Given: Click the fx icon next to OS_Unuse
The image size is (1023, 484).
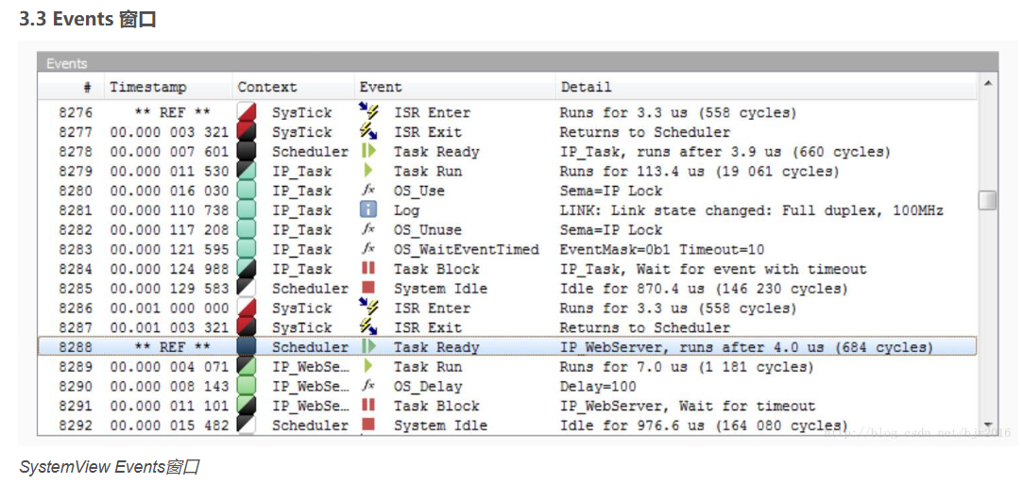Looking at the screenshot, I should tap(368, 229).
